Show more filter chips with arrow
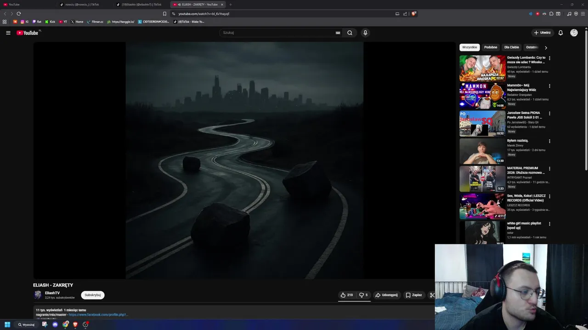 click(x=546, y=47)
